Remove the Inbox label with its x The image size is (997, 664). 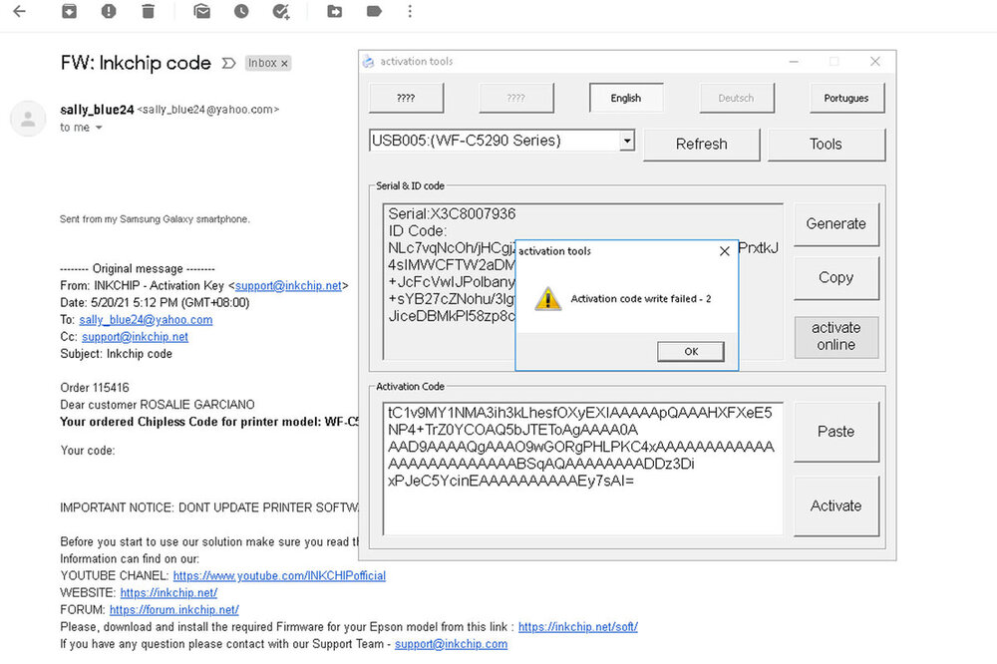click(284, 63)
